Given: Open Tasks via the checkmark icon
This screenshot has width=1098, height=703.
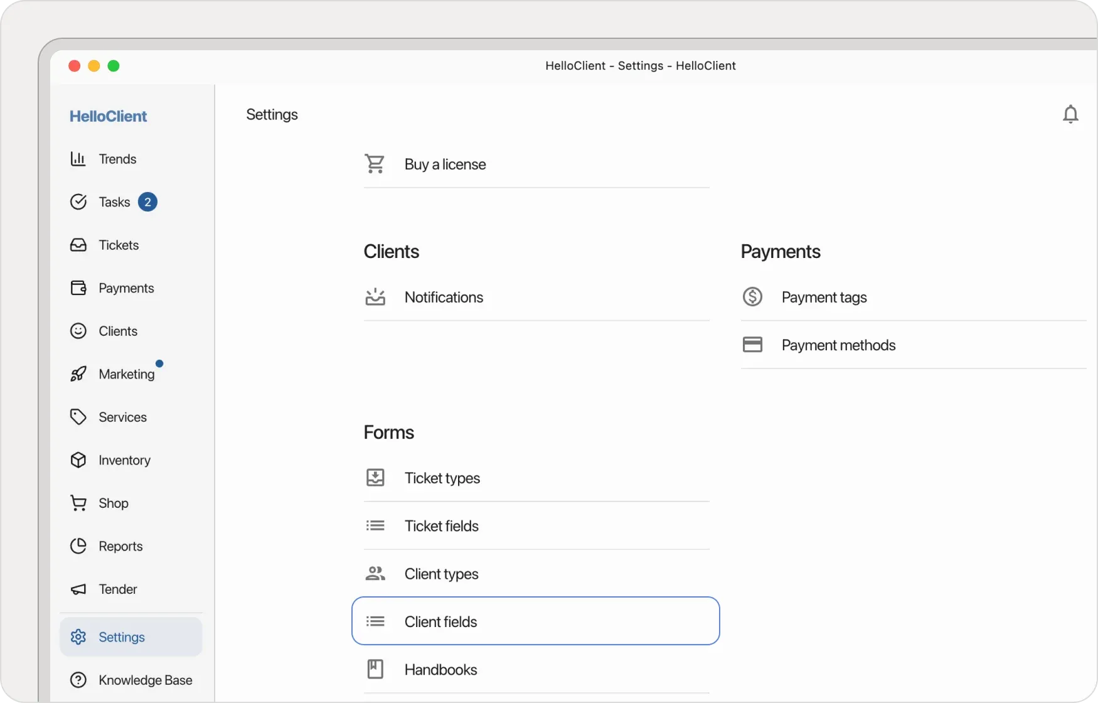Looking at the screenshot, I should click(78, 201).
